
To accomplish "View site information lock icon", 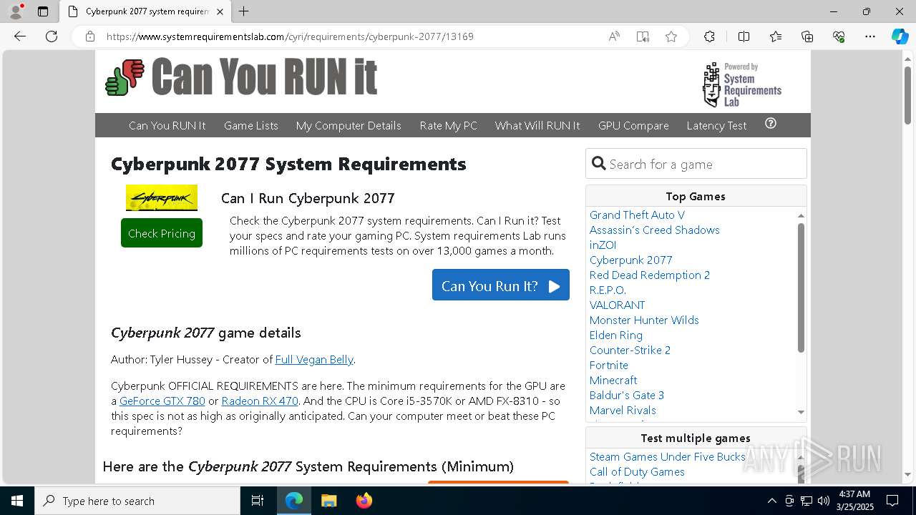I will click(x=90, y=36).
